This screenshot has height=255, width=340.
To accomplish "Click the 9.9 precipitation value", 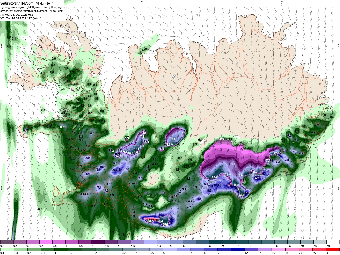I will point(115,170).
